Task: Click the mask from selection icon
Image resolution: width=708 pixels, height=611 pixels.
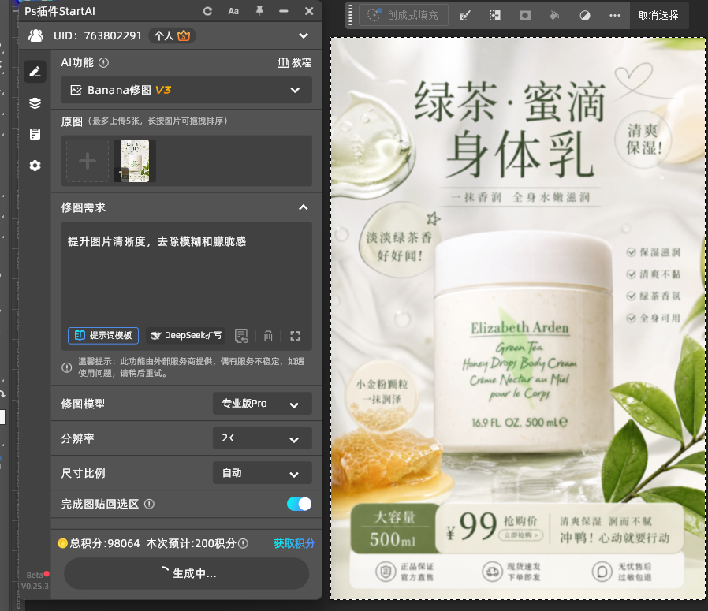Action: pyautogui.click(x=524, y=16)
